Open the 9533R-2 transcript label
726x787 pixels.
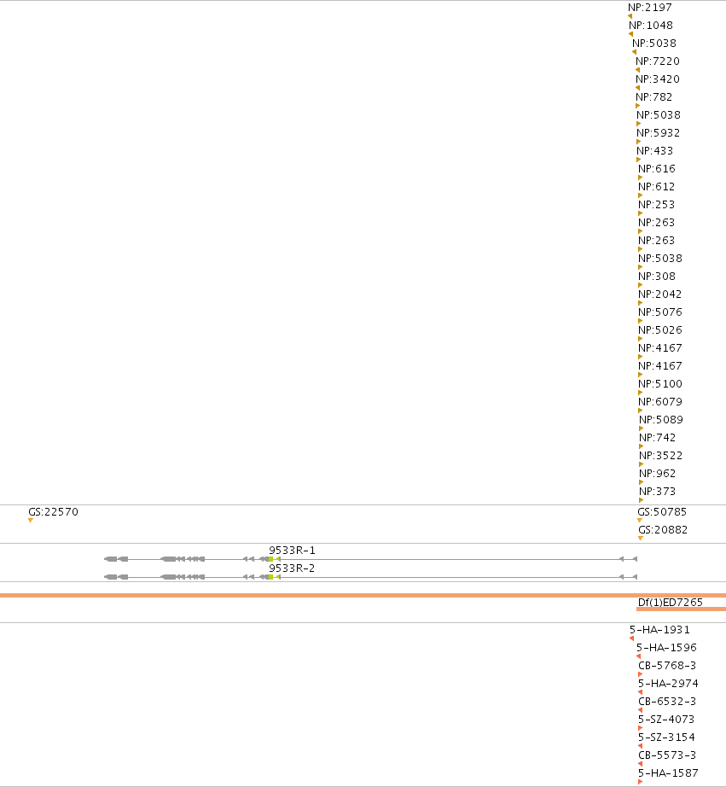click(292, 568)
